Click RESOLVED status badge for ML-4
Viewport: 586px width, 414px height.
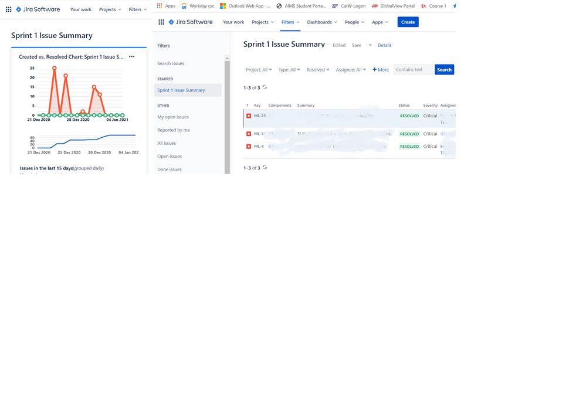[409, 147]
